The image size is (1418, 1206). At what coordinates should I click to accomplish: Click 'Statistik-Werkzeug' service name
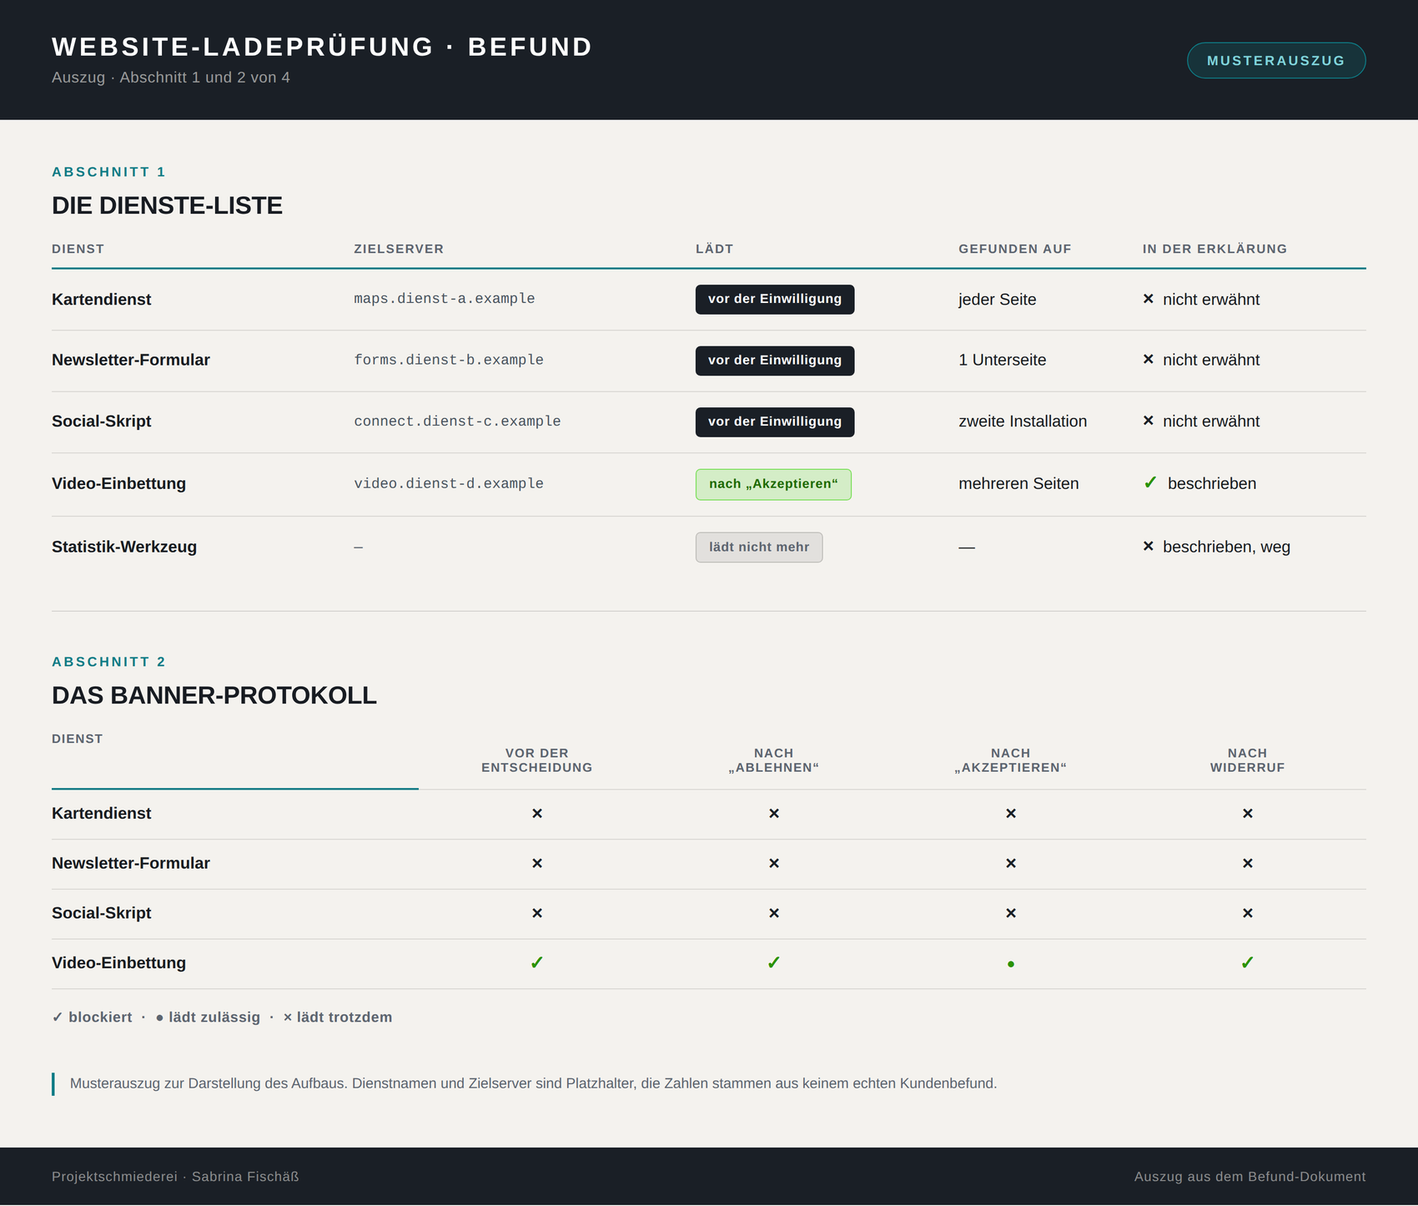click(124, 547)
